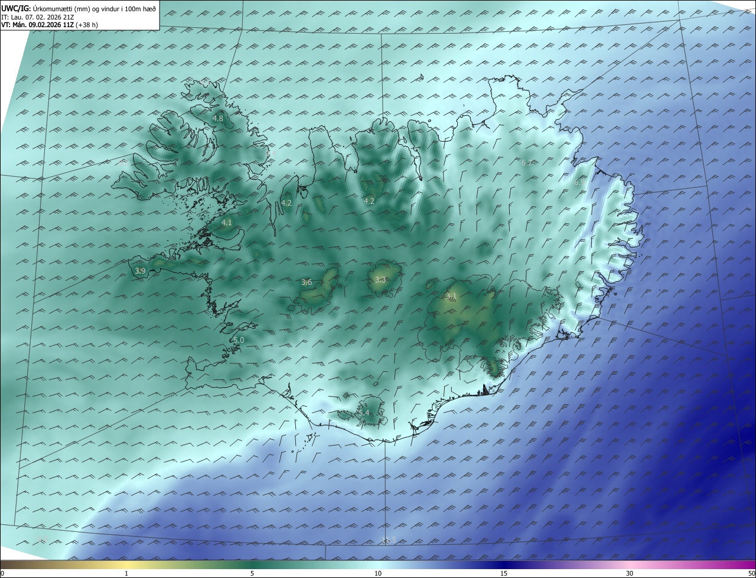Click the 'VT: Mán. 09.02.2026 11Z' line
Image resolution: width=756 pixels, height=578 pixels.
(37, 25)
